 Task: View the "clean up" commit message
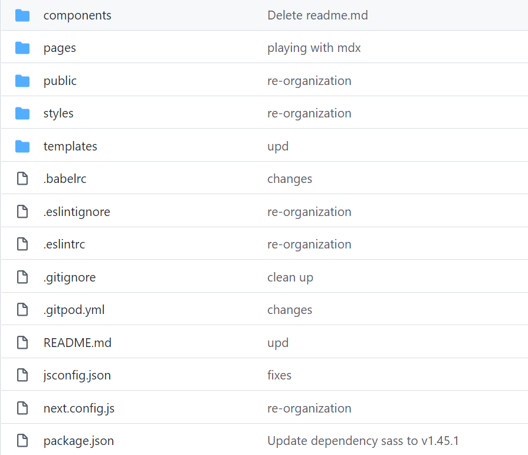290,277
